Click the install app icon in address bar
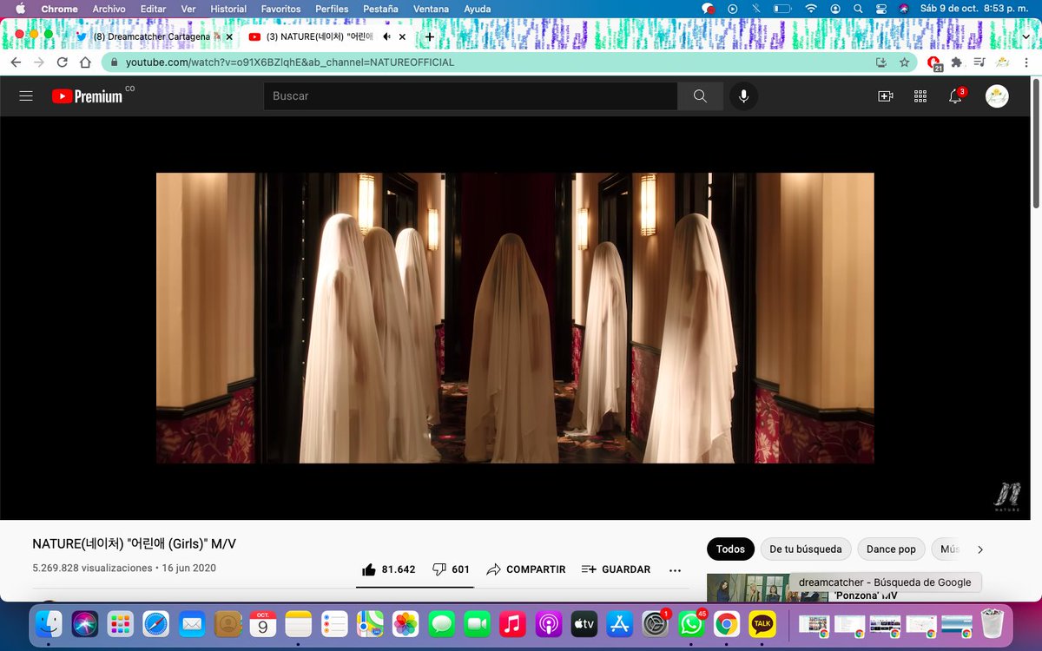The image size is (1042, 651). (x=881, y=62)
